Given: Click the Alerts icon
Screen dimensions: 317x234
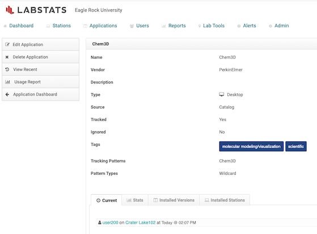Looking at the screenshot, I should pyautogui.click(x=239, y=26).
